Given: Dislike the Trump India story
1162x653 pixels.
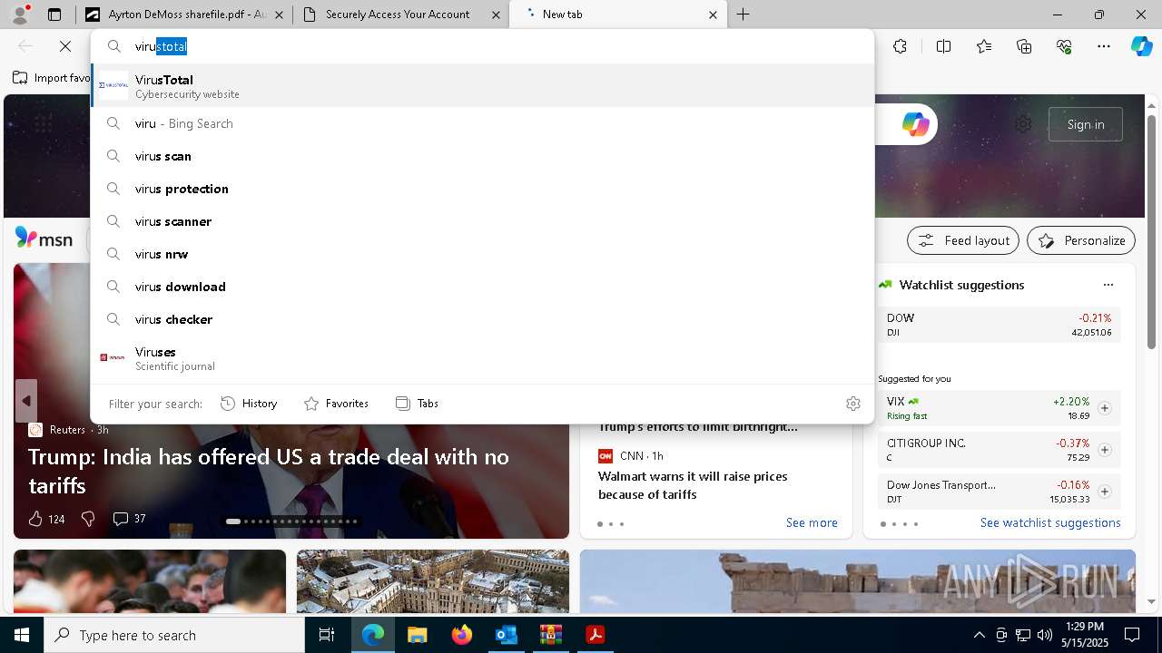Looking at the screenshot, I should (x=88, y=519).
